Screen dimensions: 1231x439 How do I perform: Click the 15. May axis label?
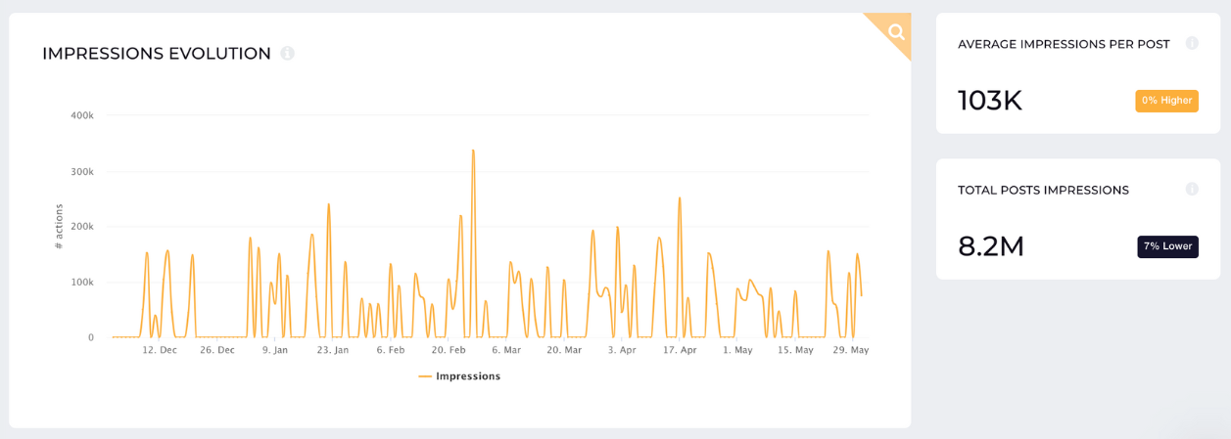(795, 350)
